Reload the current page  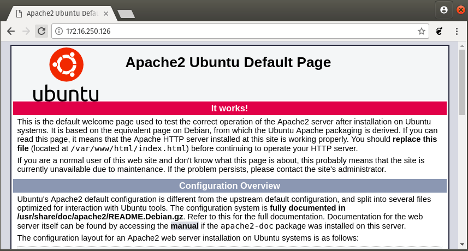[x=42, y=31]
